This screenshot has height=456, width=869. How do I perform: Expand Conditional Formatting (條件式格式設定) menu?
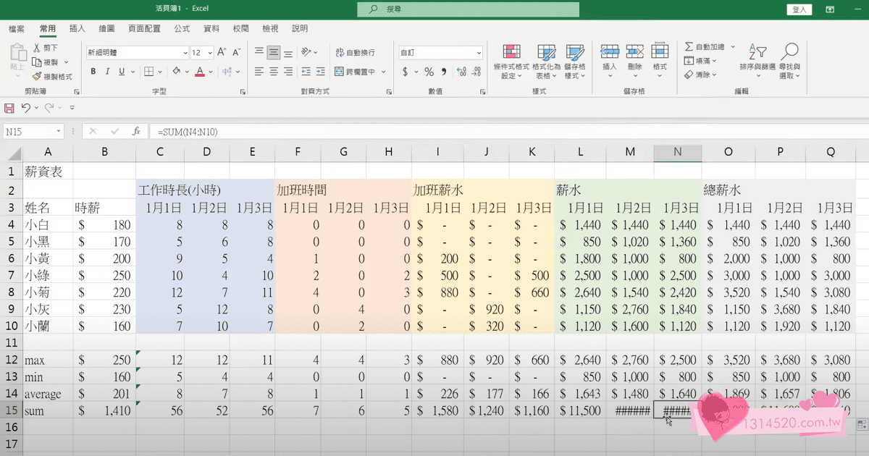(x=511, y=62)
